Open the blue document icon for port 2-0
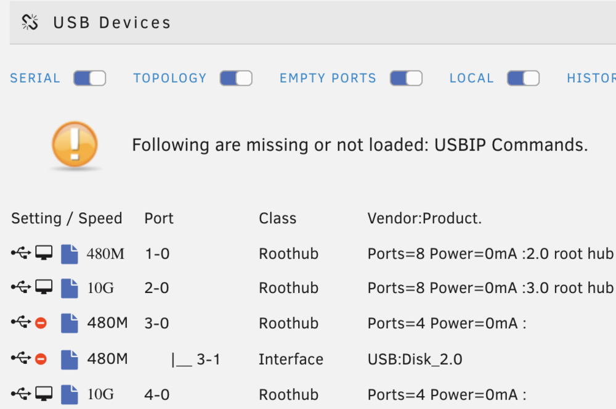616x409 pixels. pyautogui.click(x=70, y=288)
